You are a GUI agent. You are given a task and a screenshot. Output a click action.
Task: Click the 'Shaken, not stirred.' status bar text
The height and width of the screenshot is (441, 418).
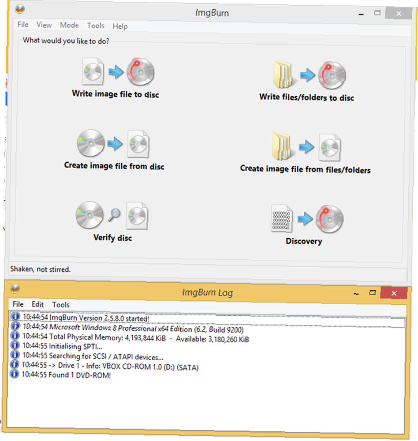point(40,269)
